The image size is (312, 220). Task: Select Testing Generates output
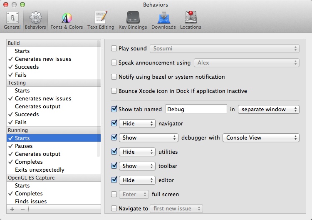[54, 106]
